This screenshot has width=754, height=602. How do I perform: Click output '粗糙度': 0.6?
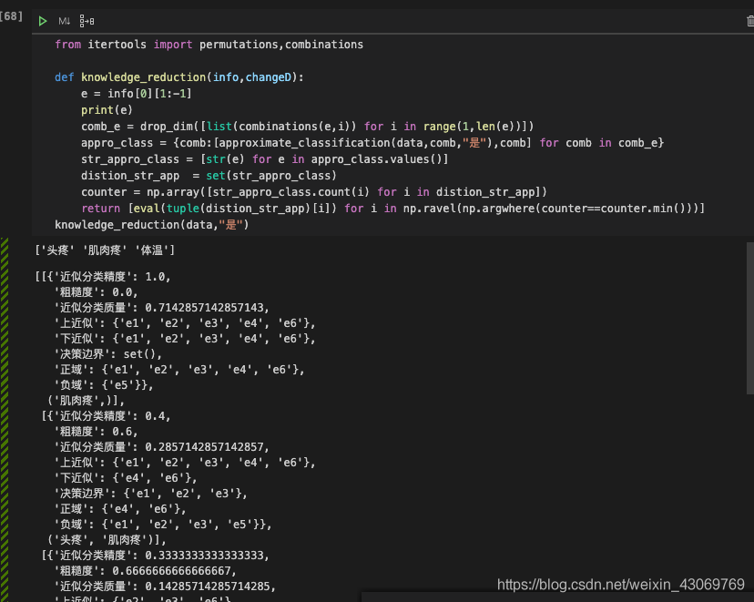coord(97,432)
